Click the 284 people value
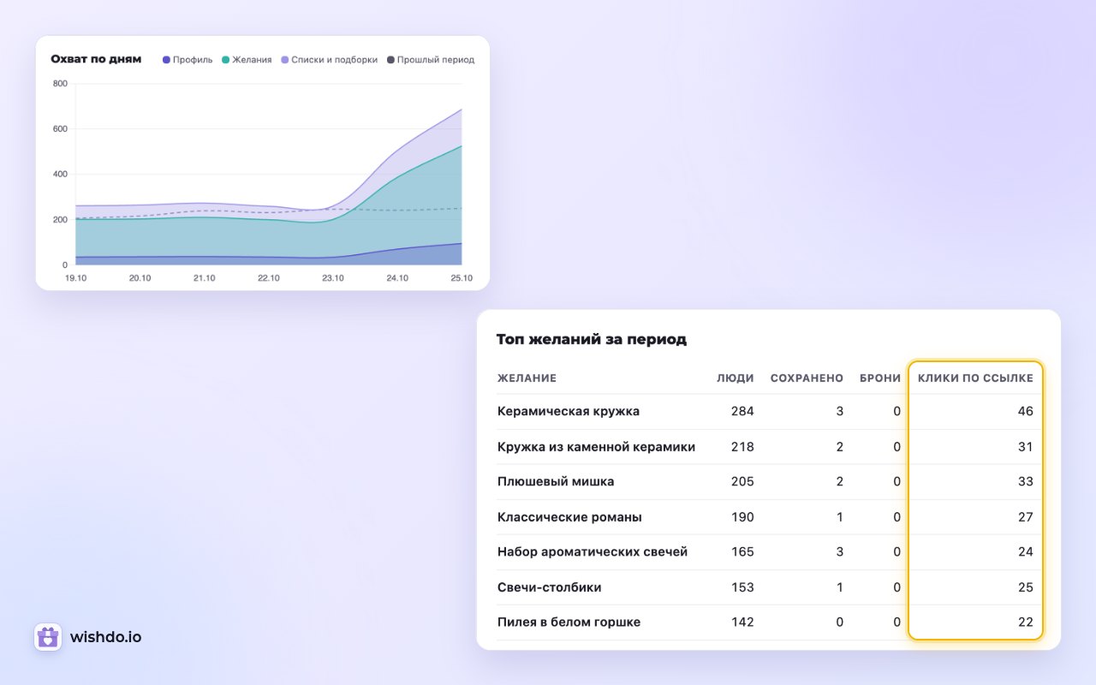1096x685 pixels. (742, 411)
